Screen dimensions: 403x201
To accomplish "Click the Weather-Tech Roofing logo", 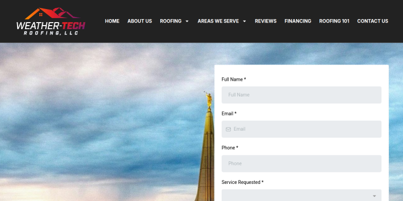I will point(51,21).
